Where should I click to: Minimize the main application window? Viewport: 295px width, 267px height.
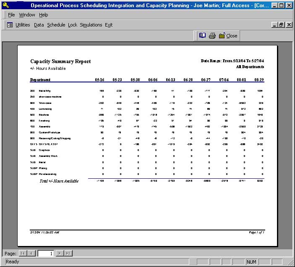(274, 5)
